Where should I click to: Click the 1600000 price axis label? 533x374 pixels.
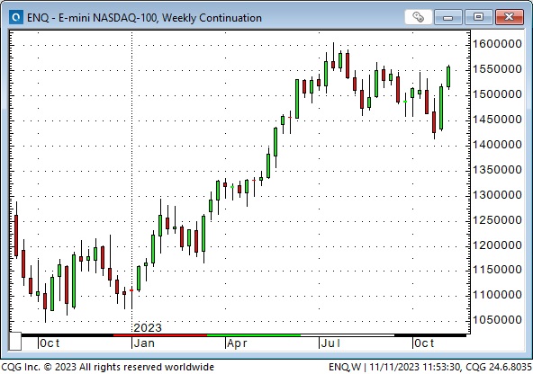tap(497, 44)
